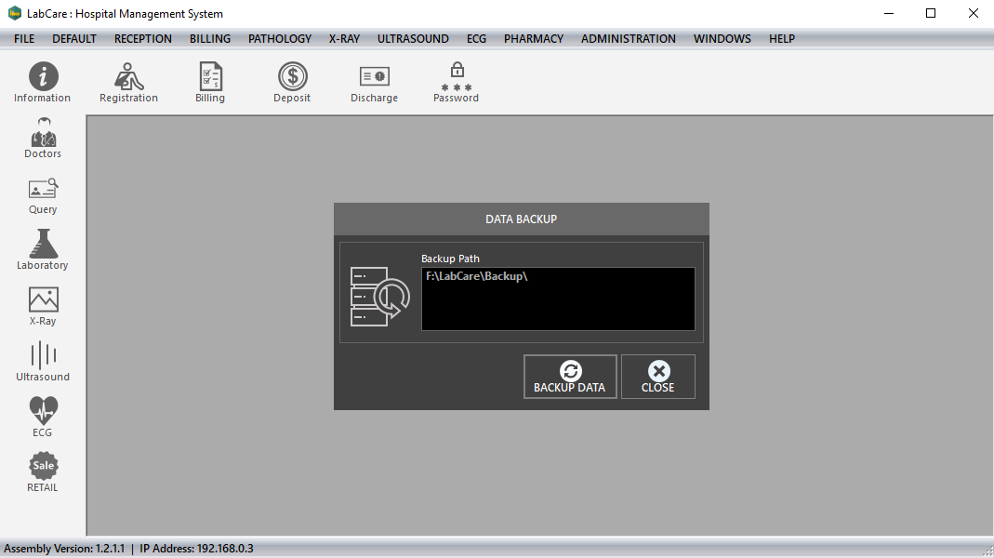994x558 pixels.
Task: Open the RETAIL Sale badge icon
Action: tap(43, 472)
